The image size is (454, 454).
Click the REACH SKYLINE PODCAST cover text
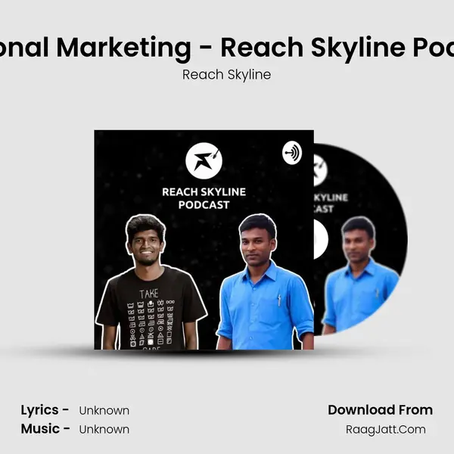tap(204, 198)
